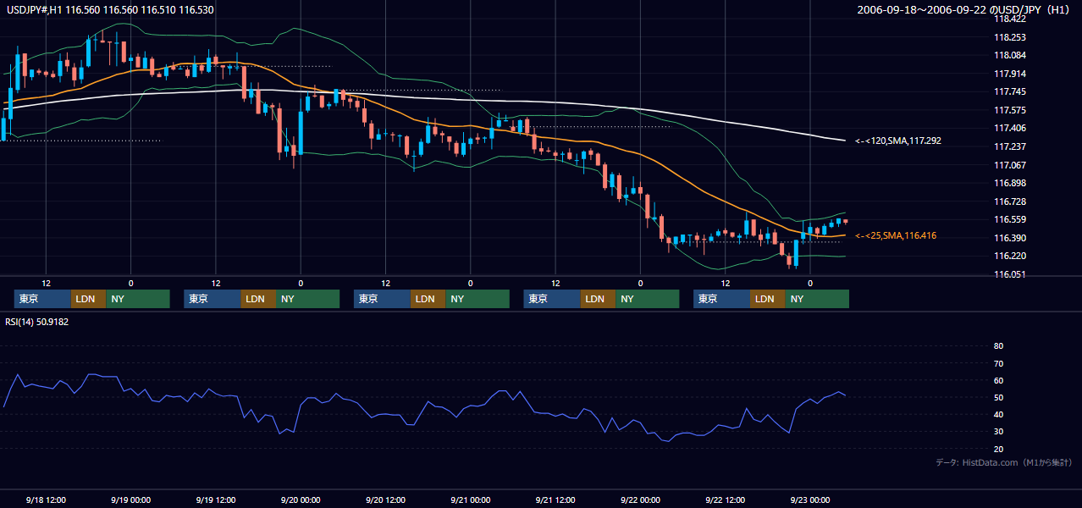Screen dimensions: 1082x508
Task: Click RSI scale value 60
Action: (998, 380)
